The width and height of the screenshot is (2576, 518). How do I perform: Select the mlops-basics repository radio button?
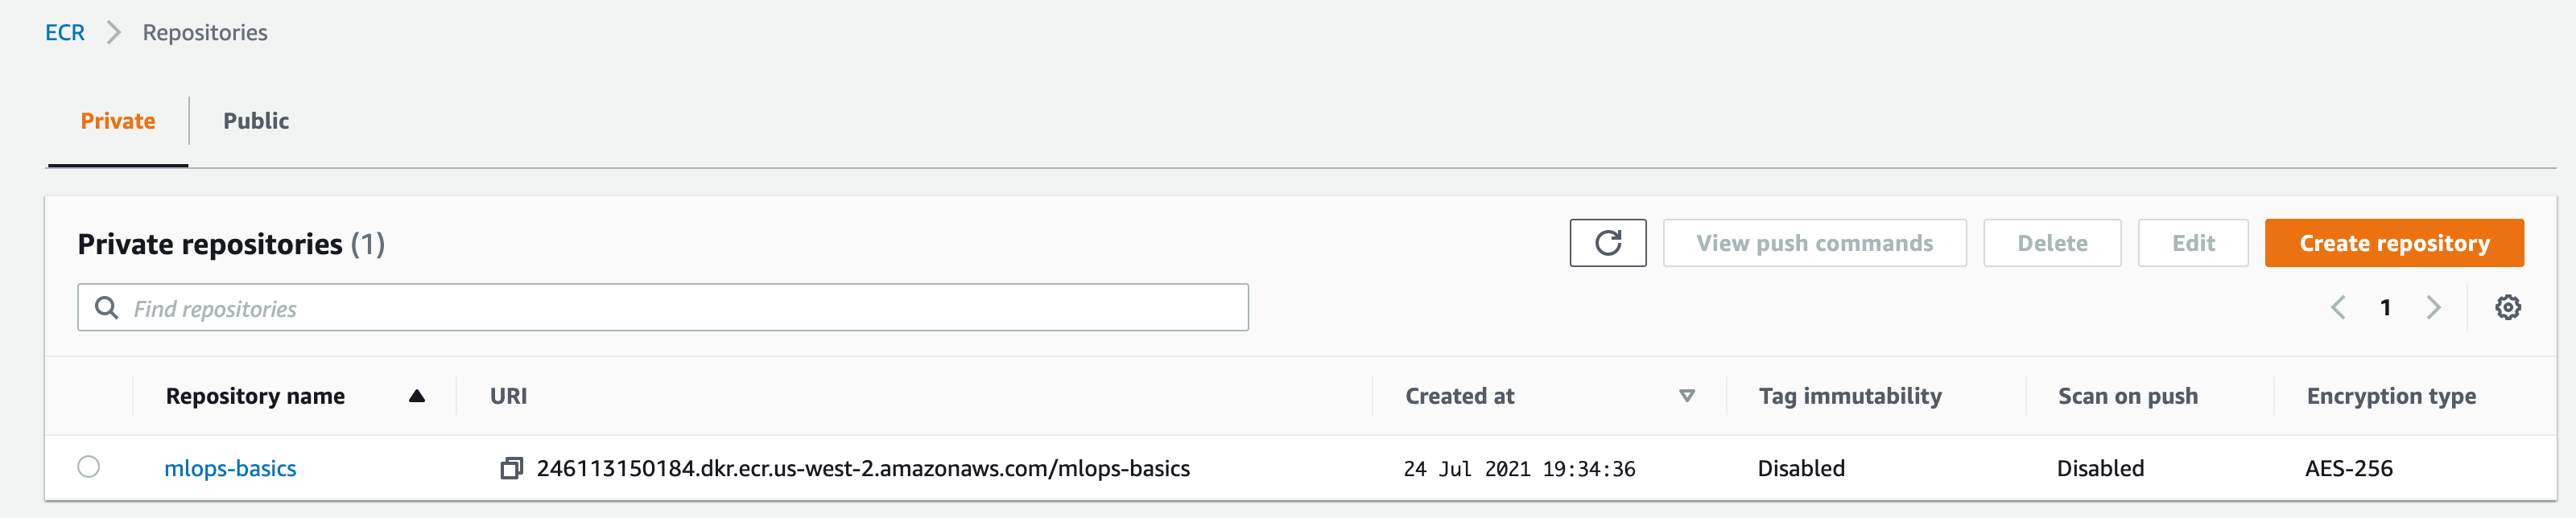click(89, 467)
